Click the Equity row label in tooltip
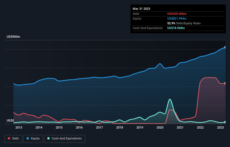Image resolution: width=230 pixels, height=147 pixels. pos(137,18)
